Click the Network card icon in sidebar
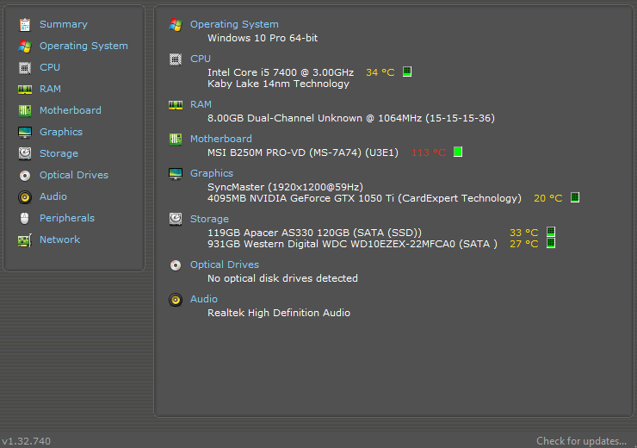The width and height of the screenshot is (637, 448). 25,240
